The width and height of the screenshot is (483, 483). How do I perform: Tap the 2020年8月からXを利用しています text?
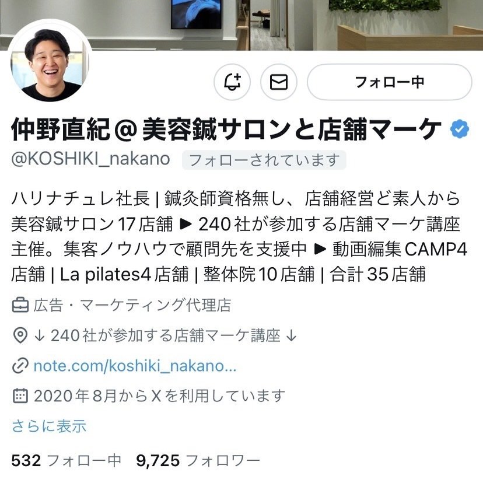(x=160, y=396)
